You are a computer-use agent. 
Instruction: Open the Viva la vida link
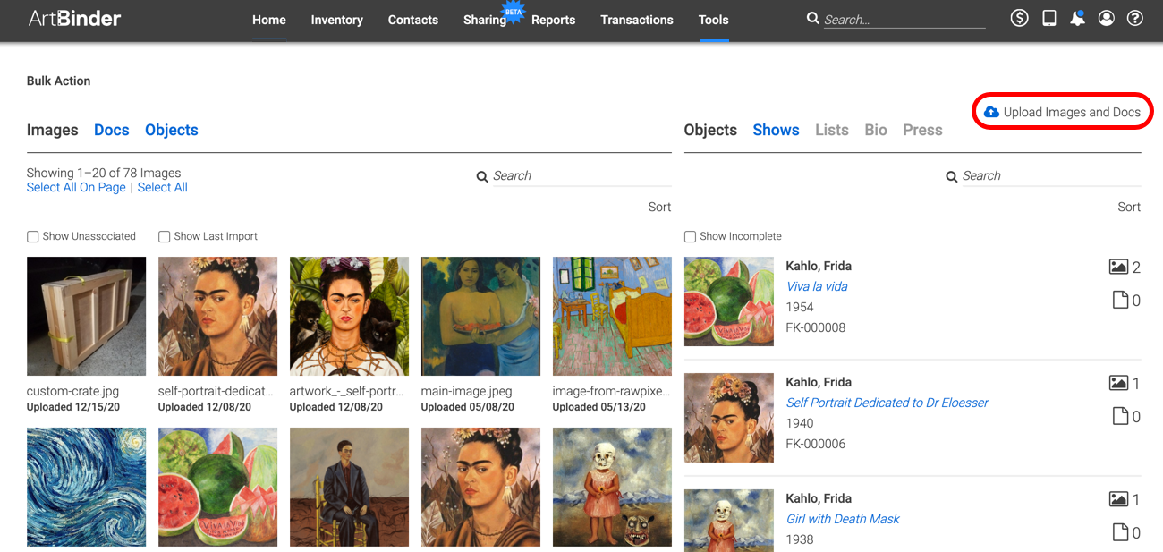point(817,286)
